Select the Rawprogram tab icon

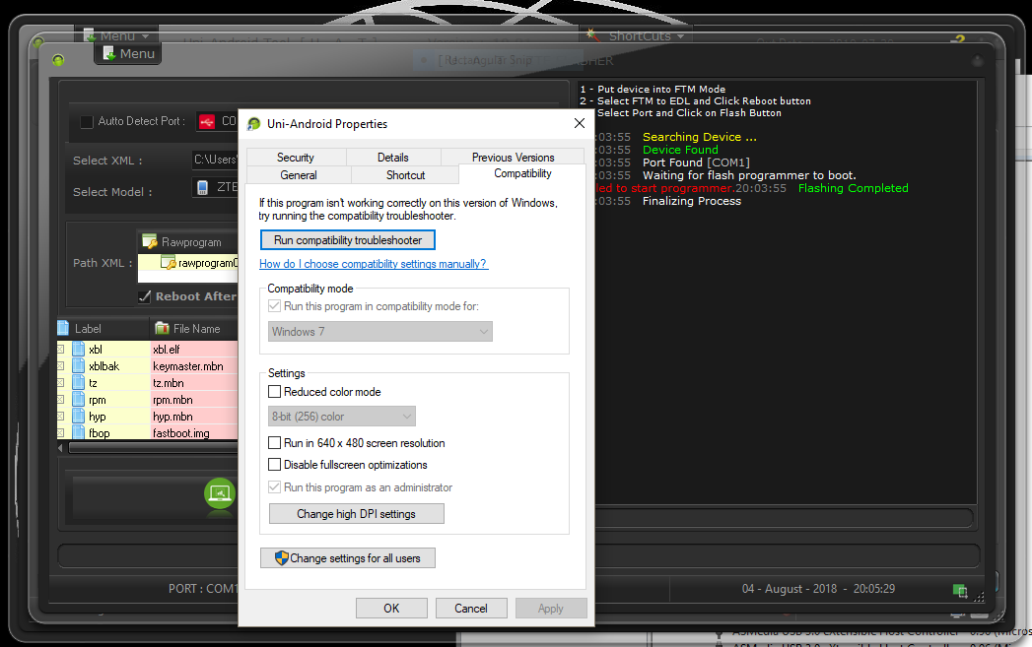point(150,242)
